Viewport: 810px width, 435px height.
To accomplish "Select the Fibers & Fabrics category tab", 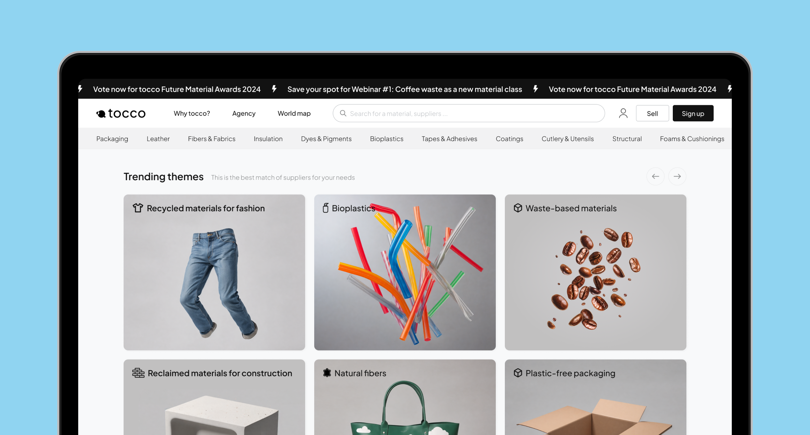I will coord(212,139).
